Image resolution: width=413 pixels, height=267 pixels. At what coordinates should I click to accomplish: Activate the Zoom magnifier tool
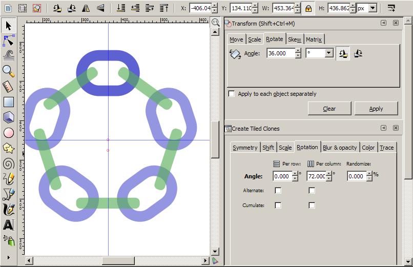tap(8, 71)
